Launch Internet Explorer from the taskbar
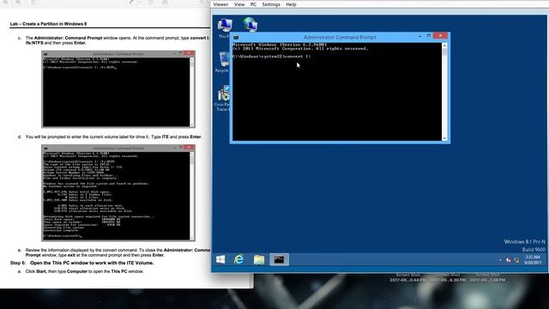 click(x=238, y=259)
